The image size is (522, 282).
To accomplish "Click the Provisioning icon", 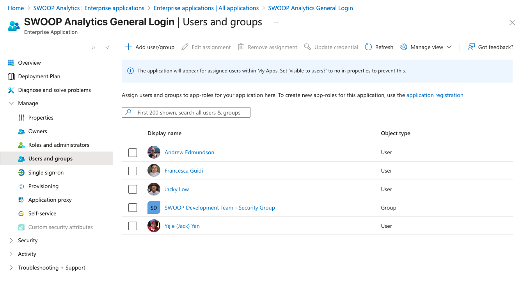I will (21, 186).
